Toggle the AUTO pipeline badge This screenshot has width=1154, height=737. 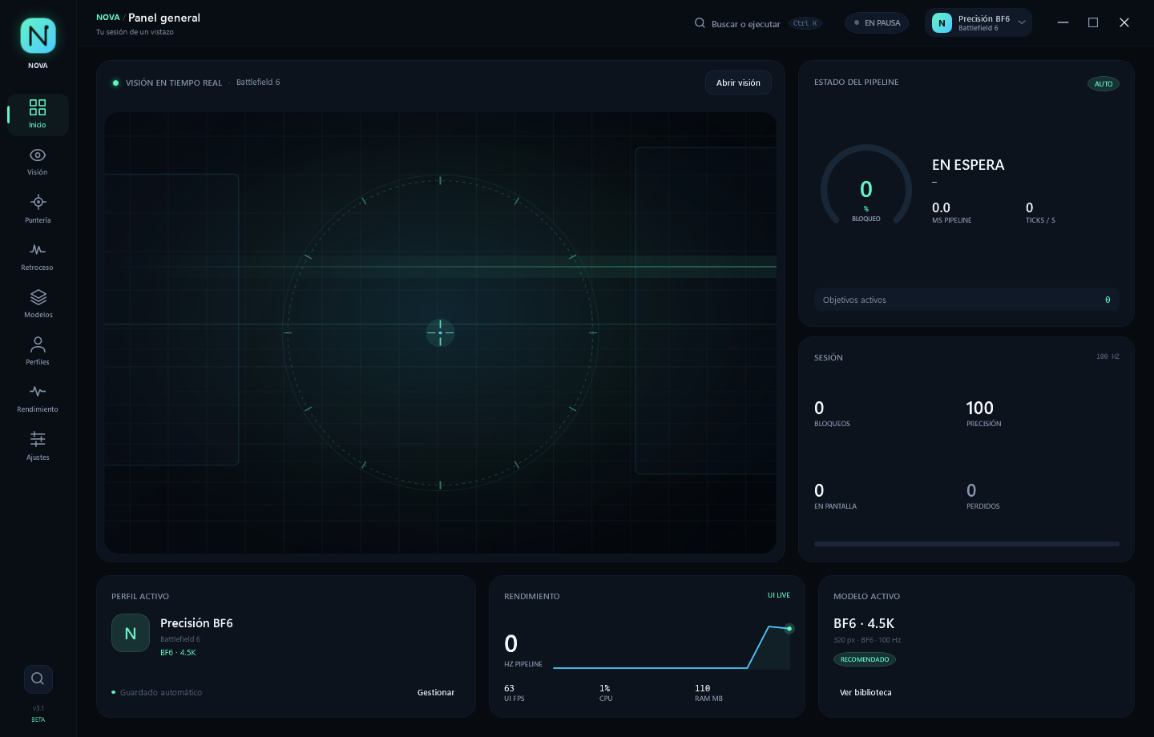1104,84
